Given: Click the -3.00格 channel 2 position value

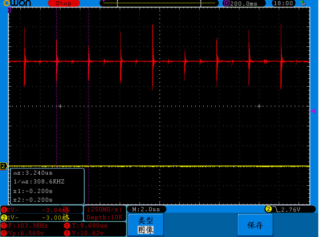Looking at the screenshot, I should [x=56, y=218].
